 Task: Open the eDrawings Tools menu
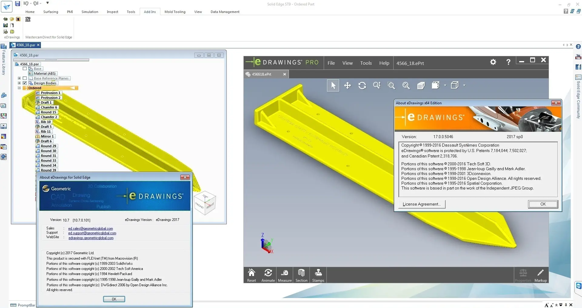366,63
